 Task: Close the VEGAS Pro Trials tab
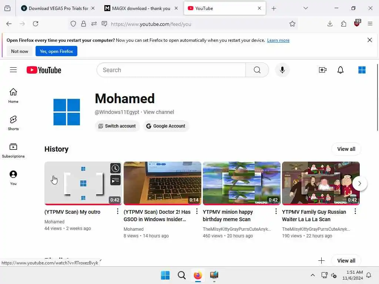pos(93,9)
